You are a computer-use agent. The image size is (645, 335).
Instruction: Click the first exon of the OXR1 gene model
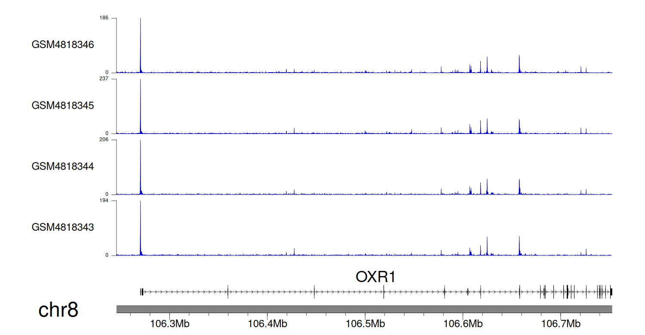tap(141, 292)
